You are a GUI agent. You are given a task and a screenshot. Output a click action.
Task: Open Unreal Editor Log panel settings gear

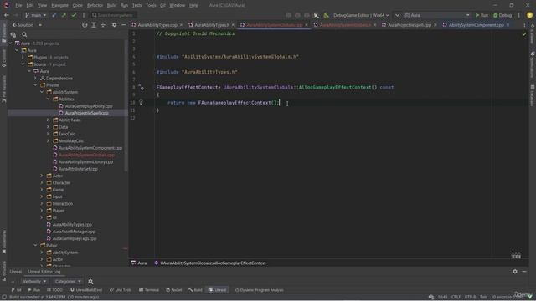coord(515,271)
